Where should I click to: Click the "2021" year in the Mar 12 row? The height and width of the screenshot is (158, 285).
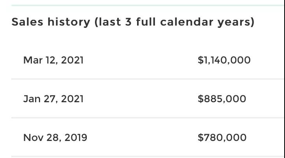tap(72, 60)
